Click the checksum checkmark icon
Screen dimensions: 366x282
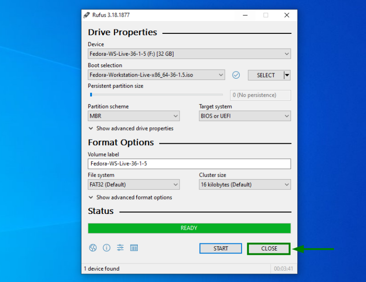236,75
